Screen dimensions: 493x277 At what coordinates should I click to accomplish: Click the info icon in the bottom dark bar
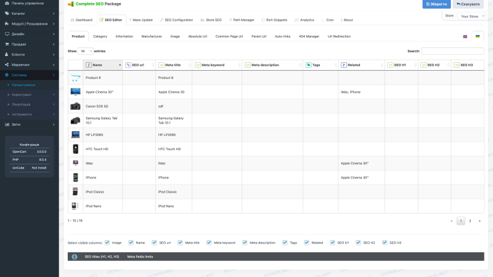pos(75,257)
